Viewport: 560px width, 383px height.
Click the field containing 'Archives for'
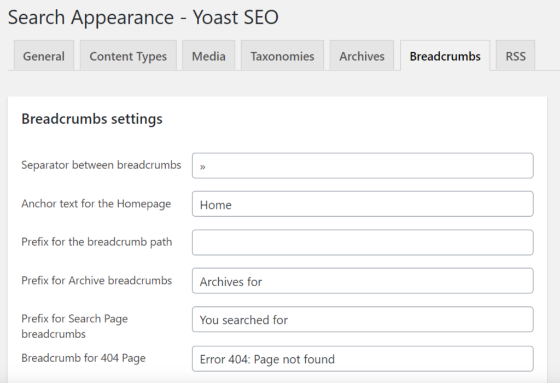(362, 281)
